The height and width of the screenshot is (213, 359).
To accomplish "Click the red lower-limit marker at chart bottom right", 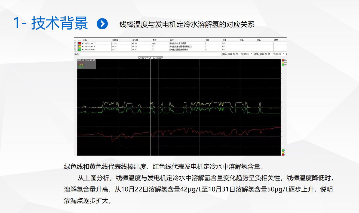I will (283, 155).
